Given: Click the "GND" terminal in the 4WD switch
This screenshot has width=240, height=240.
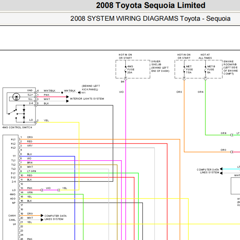Looking at the screenshot, I should tap(30, 90).
